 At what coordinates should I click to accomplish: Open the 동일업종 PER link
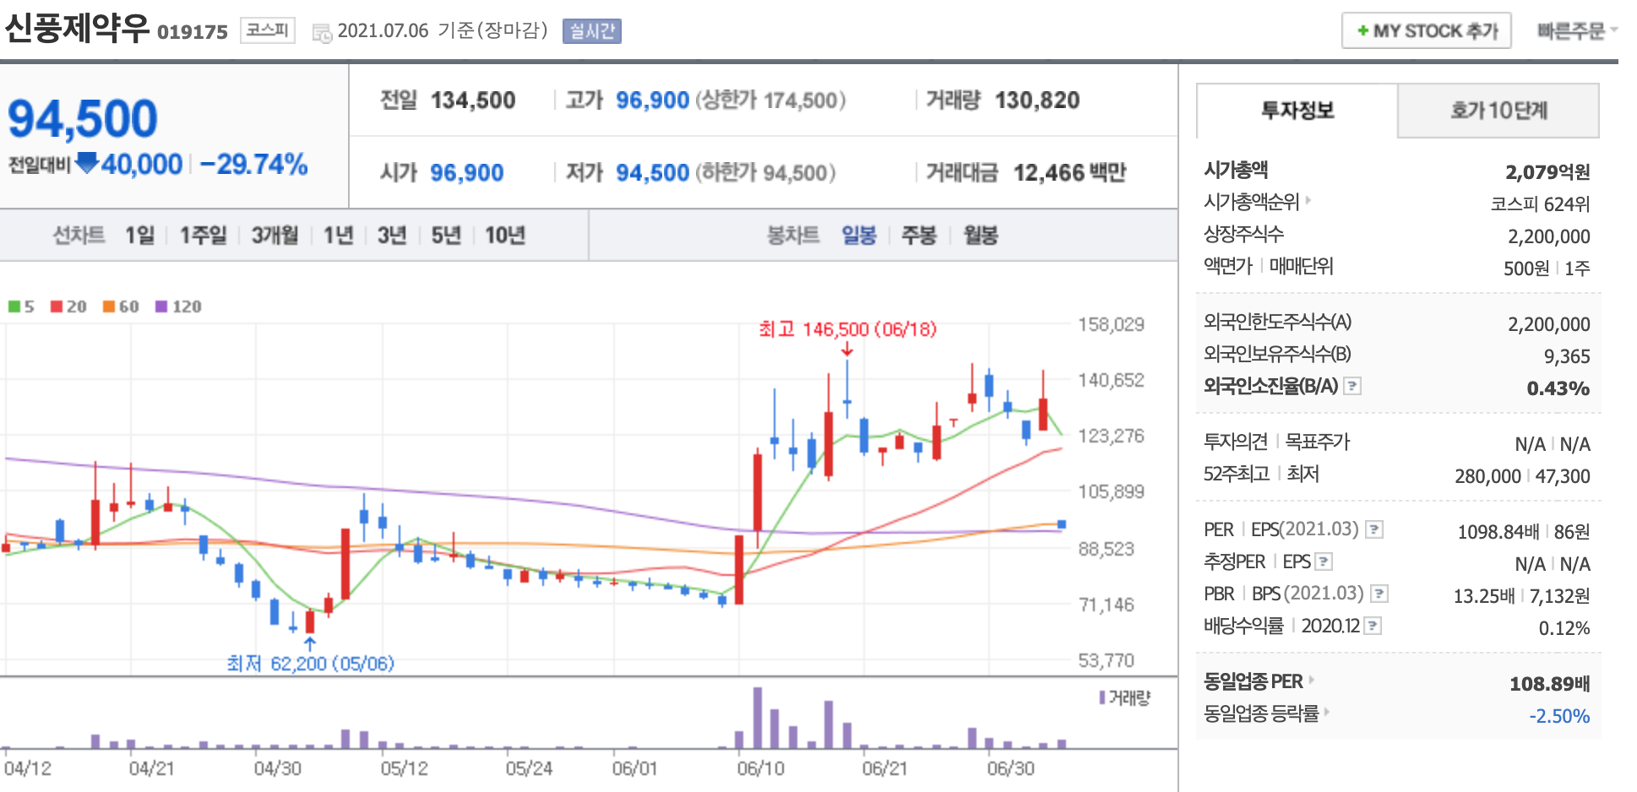coord(1259,681)
